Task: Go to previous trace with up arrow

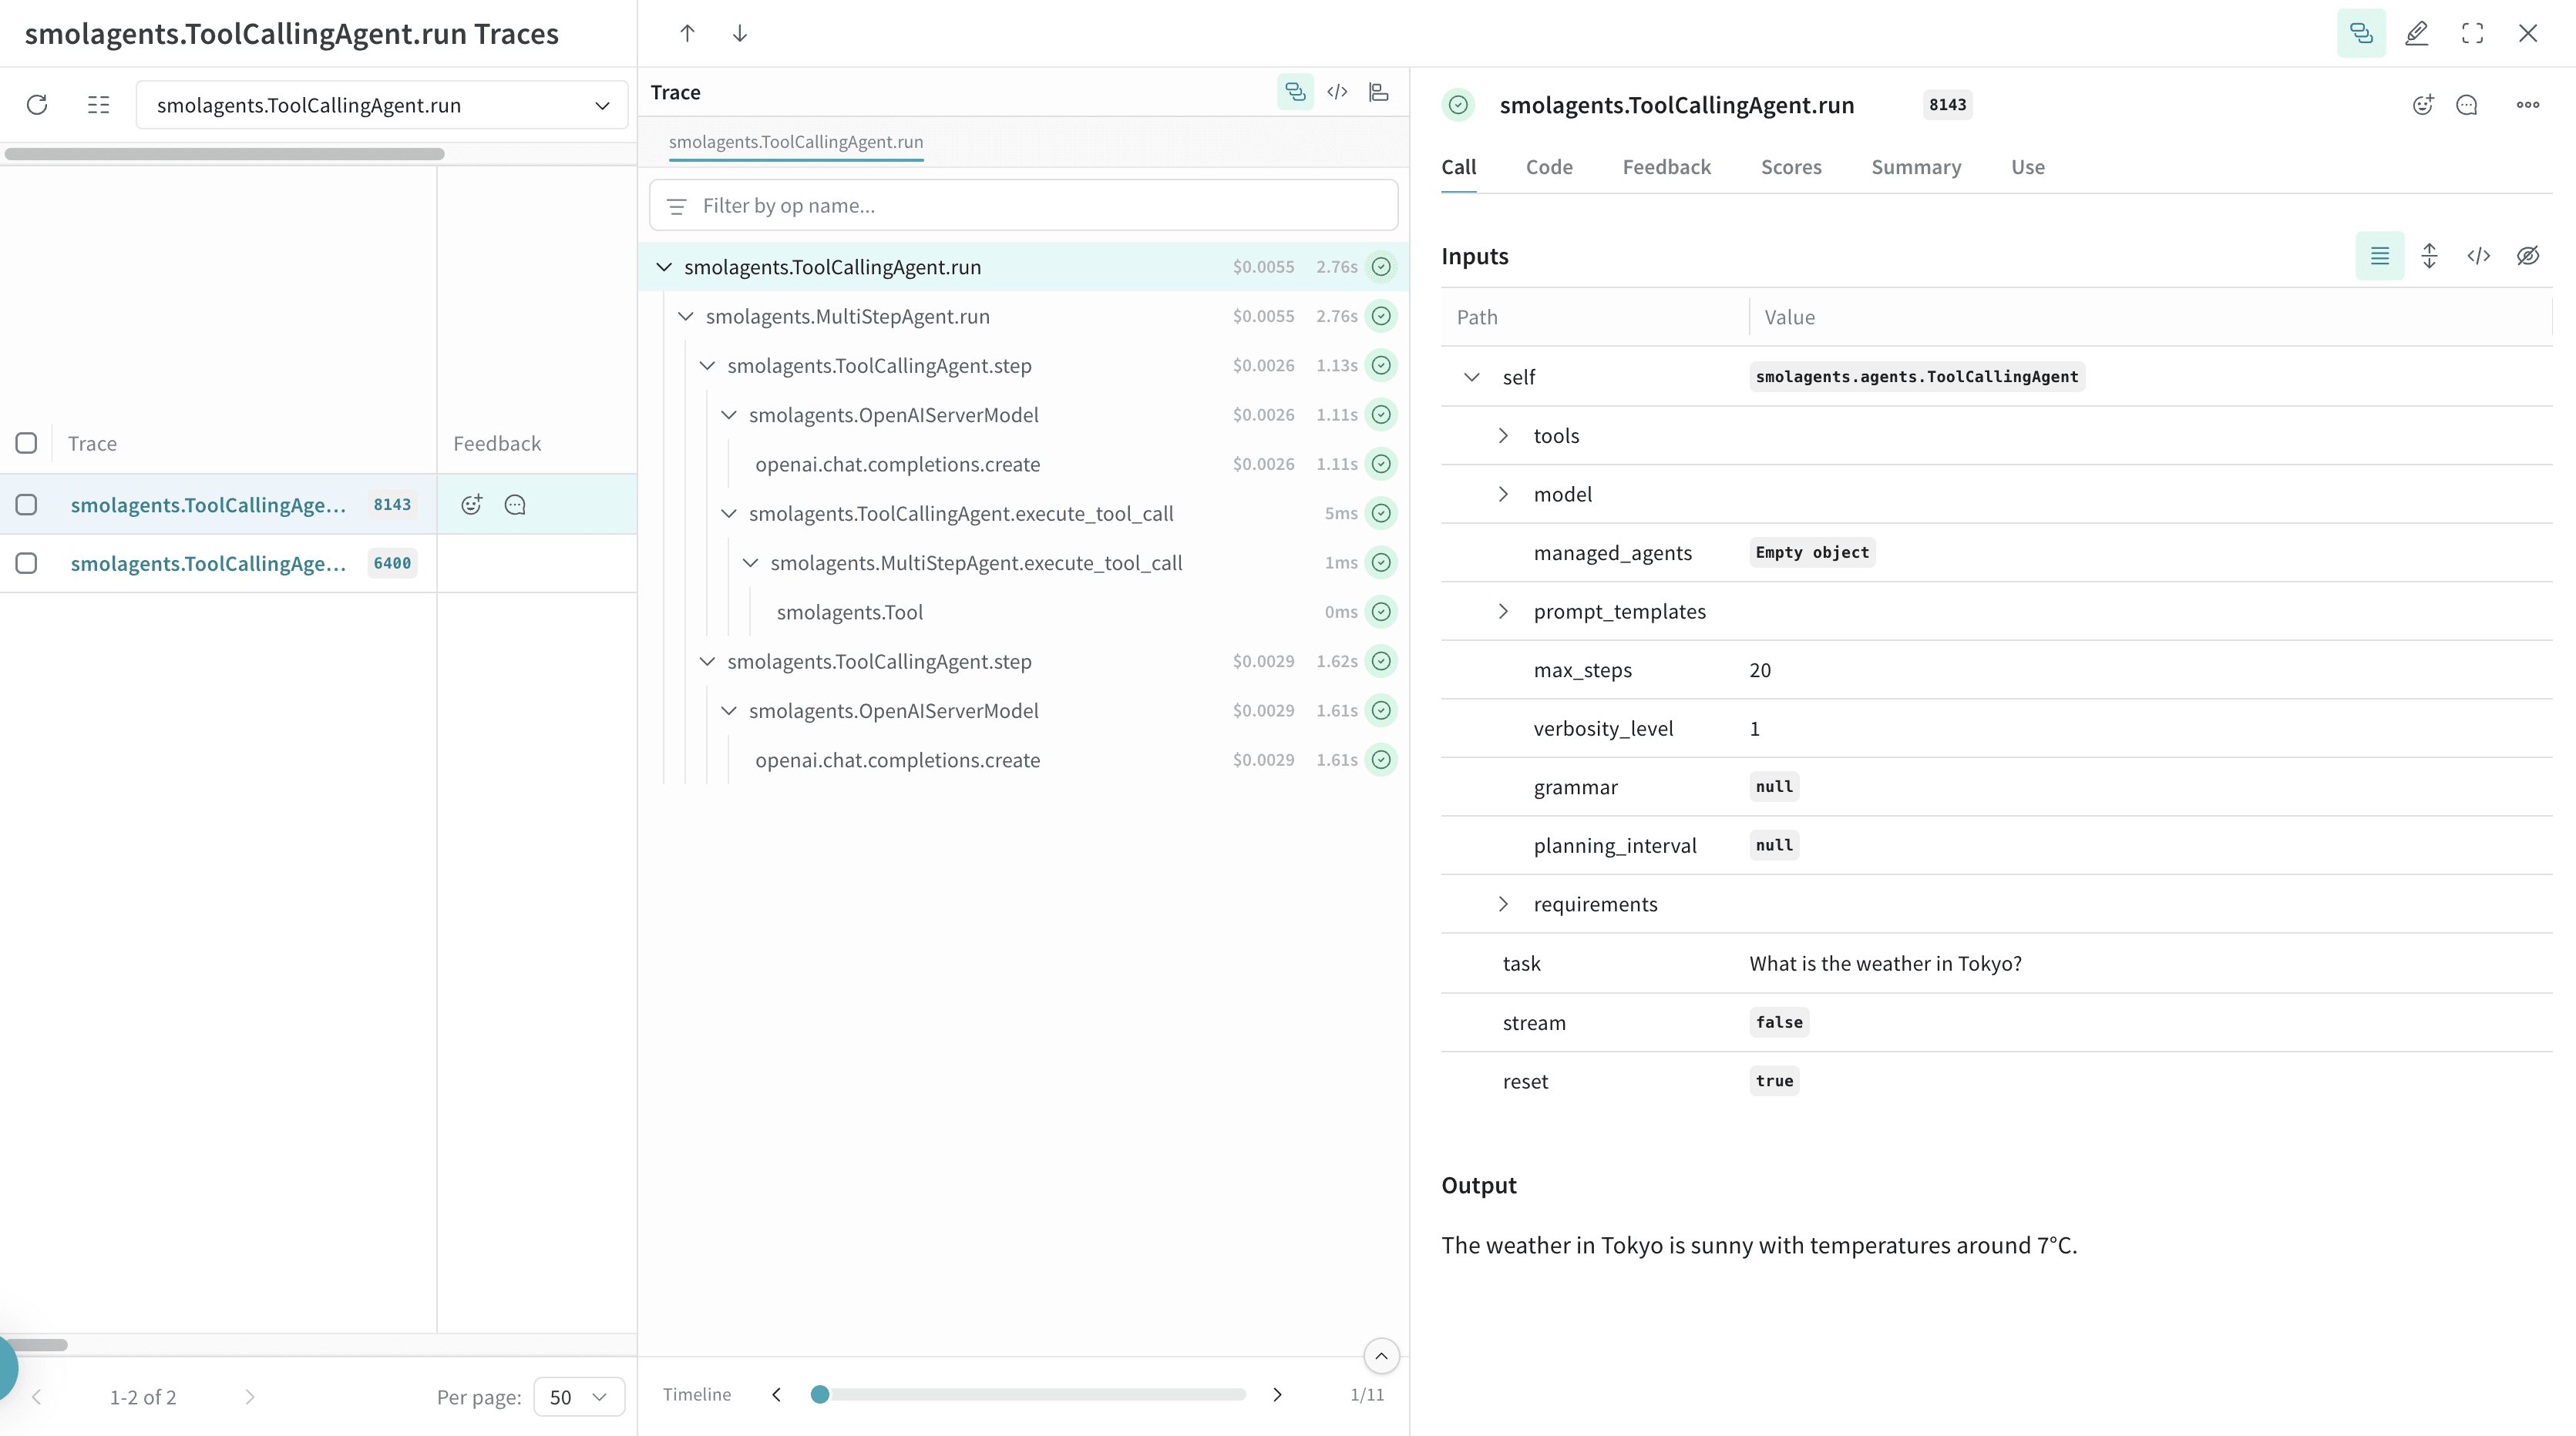Action: click(687, 33)
